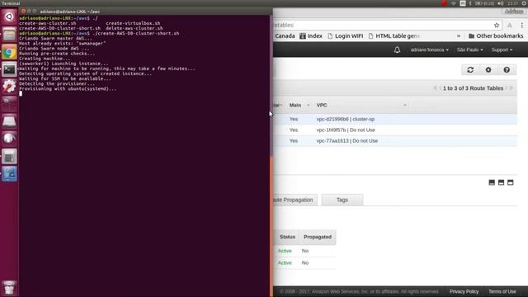
Task: Select the first details pane layout icon
Action: [x=492, y=182]
